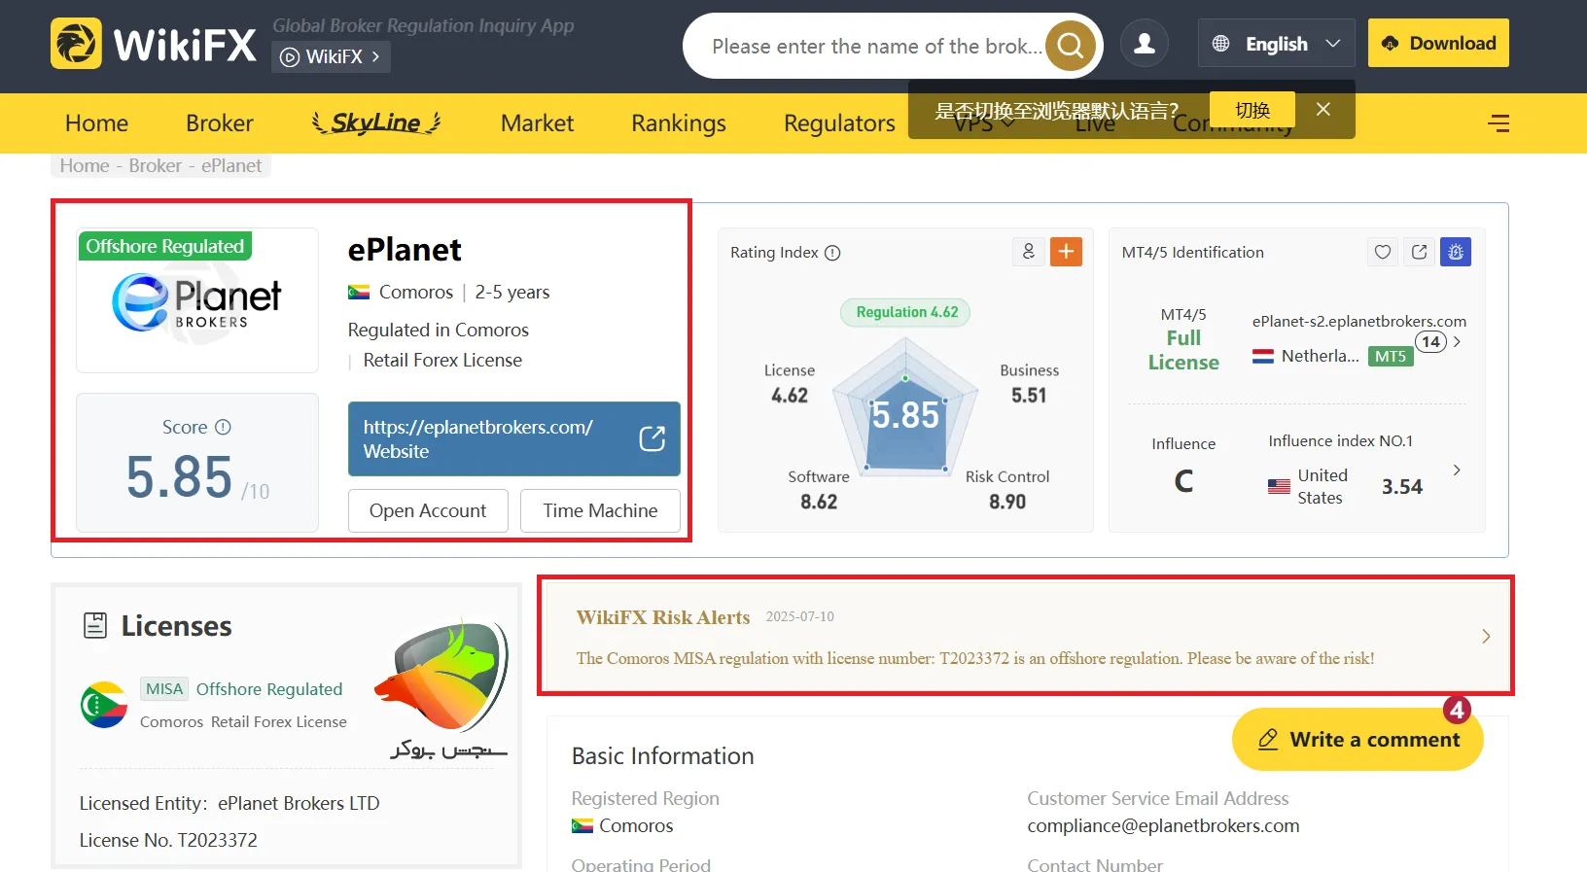Click the Influence grade C
Screen dimensions: 1587x872
[1183, 481]
